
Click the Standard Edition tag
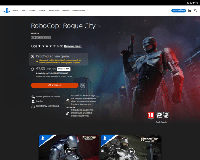pyautogui.click(x=43, y=37)
